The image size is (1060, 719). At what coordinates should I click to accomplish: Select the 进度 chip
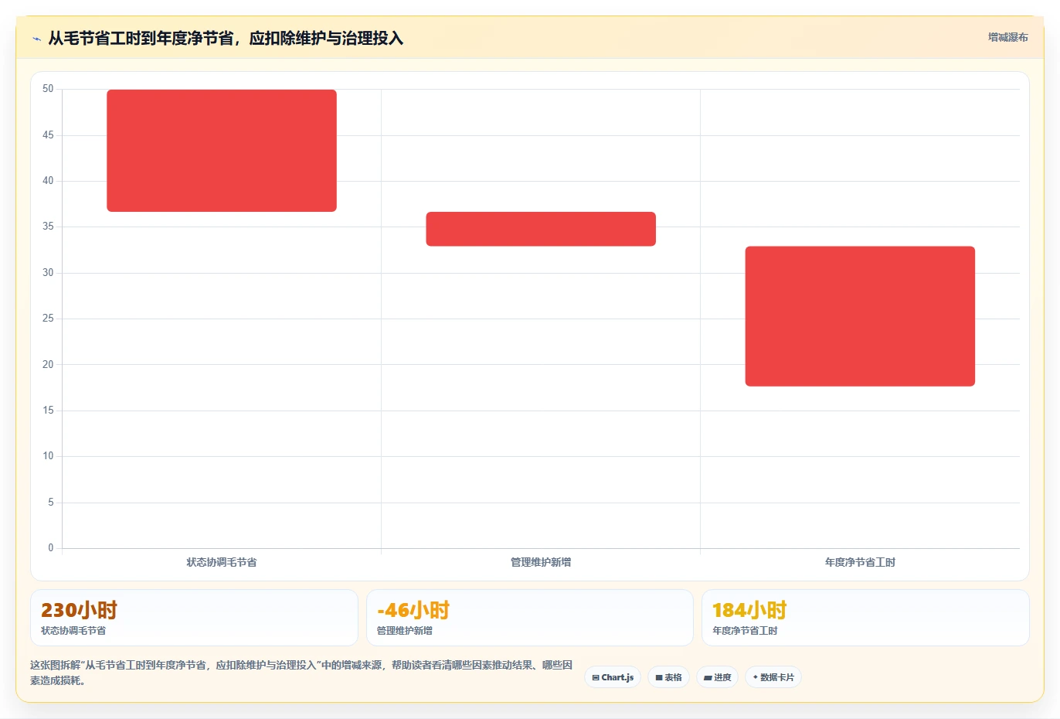[x=718, y=677]
